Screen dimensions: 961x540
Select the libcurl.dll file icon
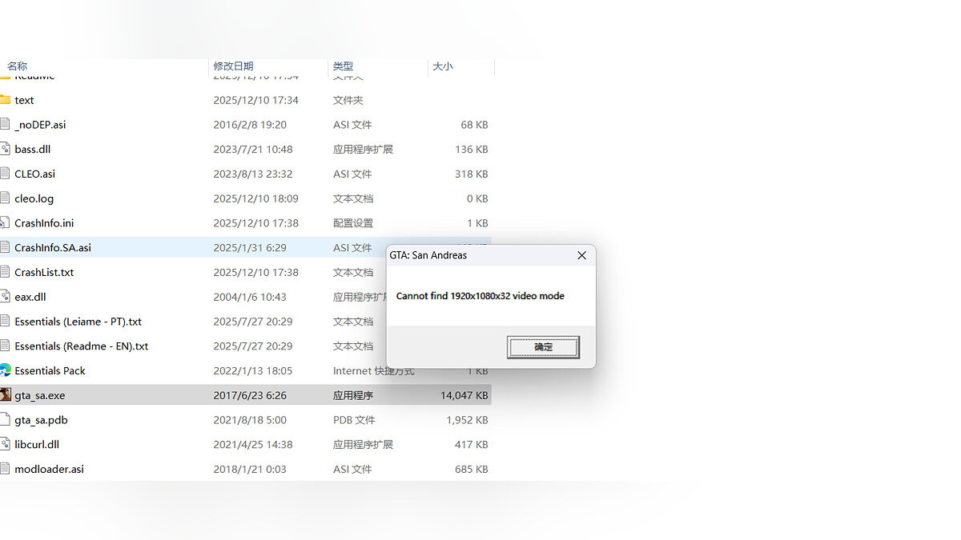pyautogui.click(x=5, y=444)
